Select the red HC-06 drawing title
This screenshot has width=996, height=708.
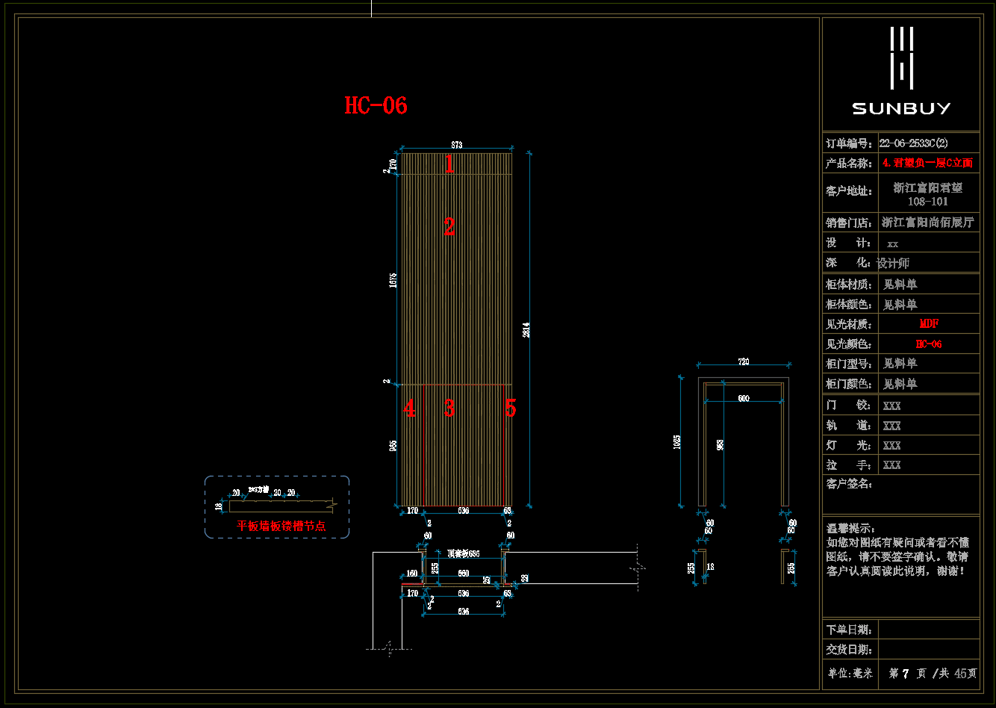tap(376, 105)
